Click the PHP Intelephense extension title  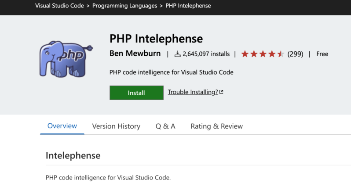[x=156, y=39]
